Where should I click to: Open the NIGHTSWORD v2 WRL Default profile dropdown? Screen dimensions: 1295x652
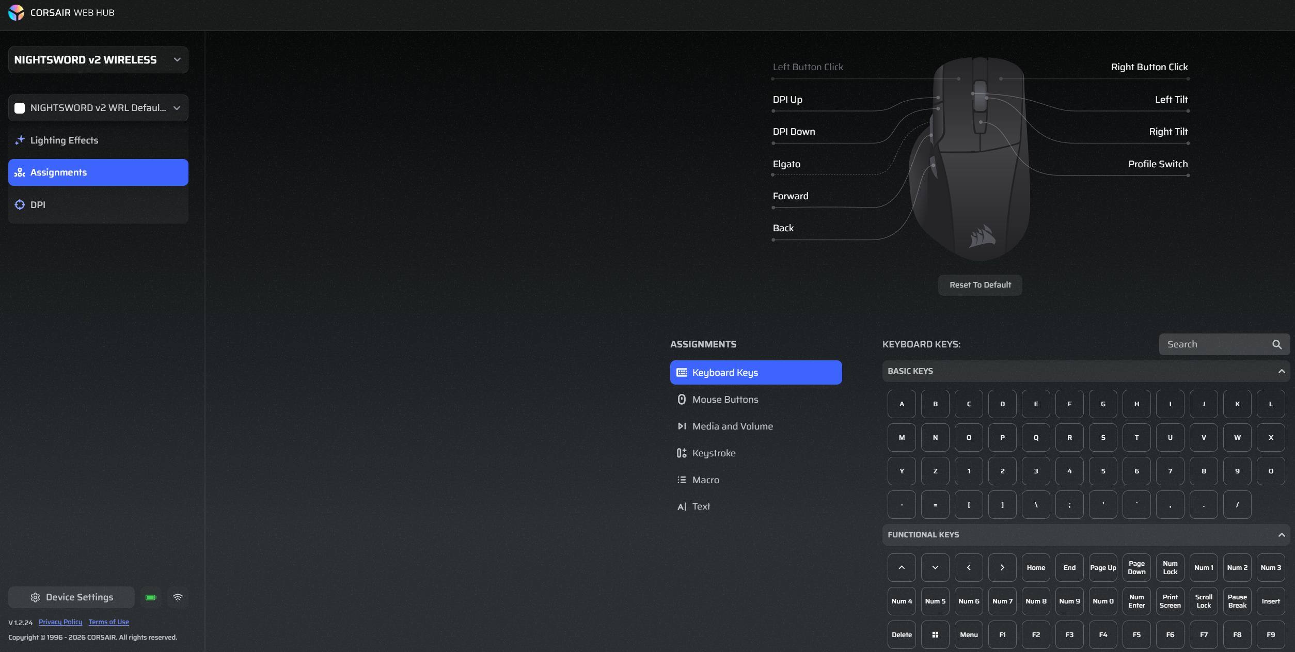click(98, 108)
